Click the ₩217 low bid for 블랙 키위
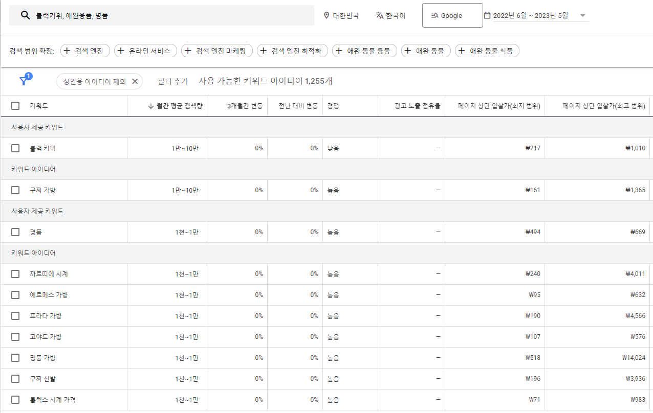Screen dimensions: 653x413 click(533, 148)
